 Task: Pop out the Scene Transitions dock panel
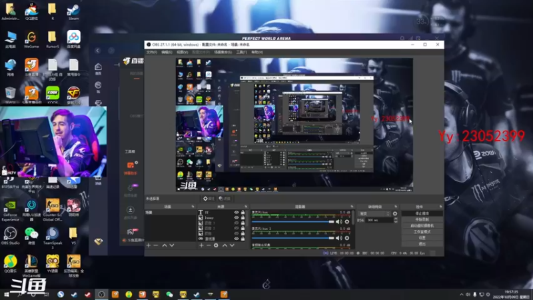click(396, 207)
